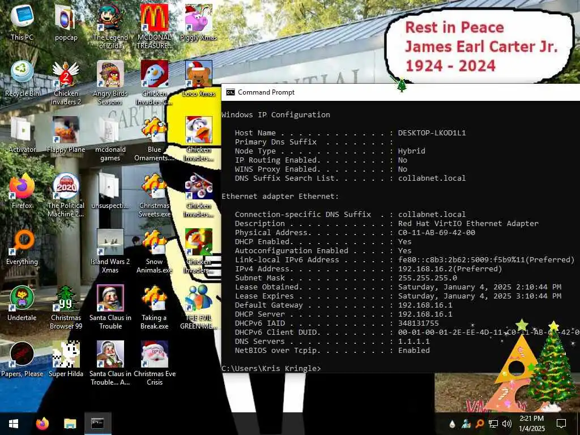The width and height of the screenshot is (580, 435).
Task: Open the Action Center notification icon
Action: coord(561,424)
